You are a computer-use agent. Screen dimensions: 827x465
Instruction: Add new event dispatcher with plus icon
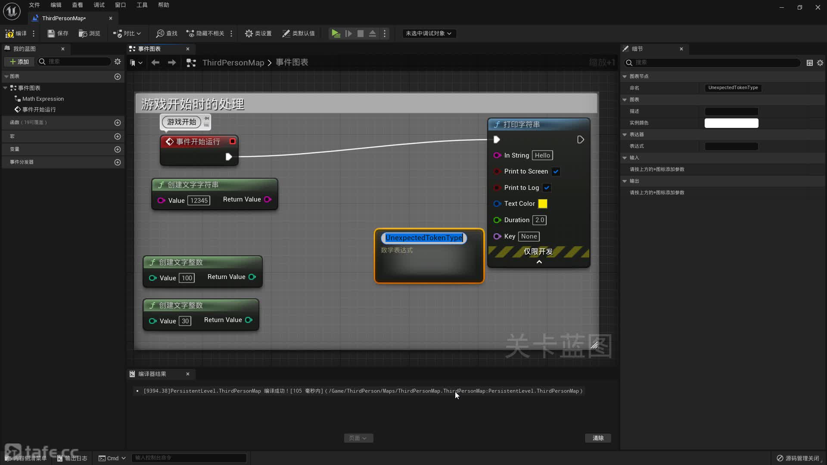point(118,162)
